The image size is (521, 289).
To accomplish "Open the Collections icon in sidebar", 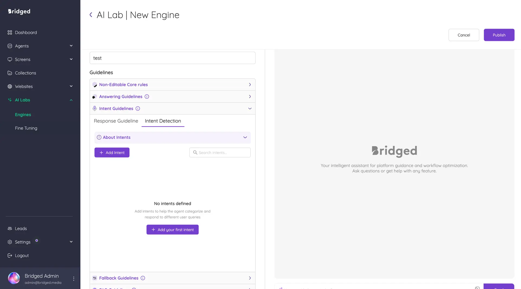I will pyautogui.click(x=10, y=73).
